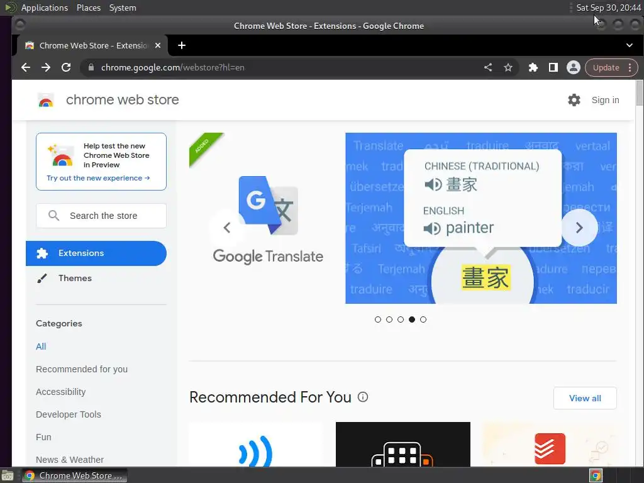644x483 pixels.
Task: Click the View all button
Action: click(x=585, y=398)
